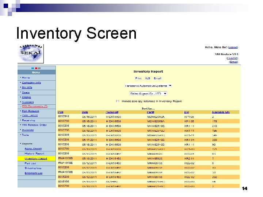Viewport: 263px width, 197px height.
Task: Select My Info in the sidebar menu
Action: click(x=27, y=88)
